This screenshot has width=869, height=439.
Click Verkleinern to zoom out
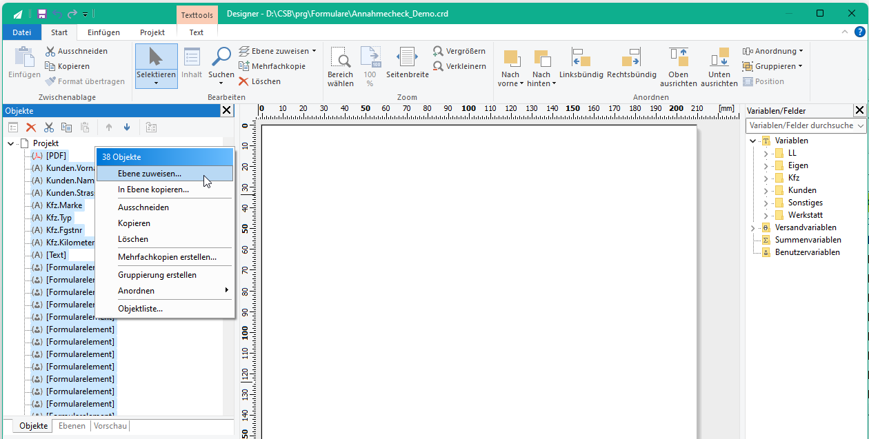pos(459,66)
